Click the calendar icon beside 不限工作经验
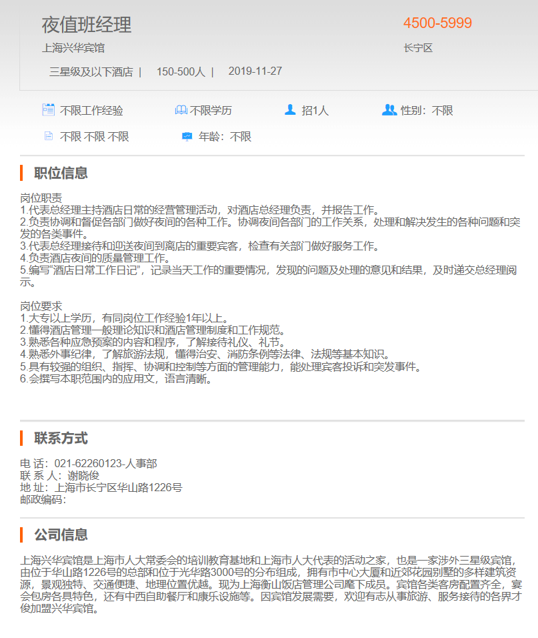 tap(48, 110)
